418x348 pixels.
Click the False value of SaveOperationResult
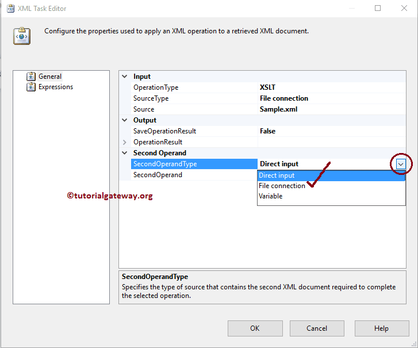[x=268, y=131]
